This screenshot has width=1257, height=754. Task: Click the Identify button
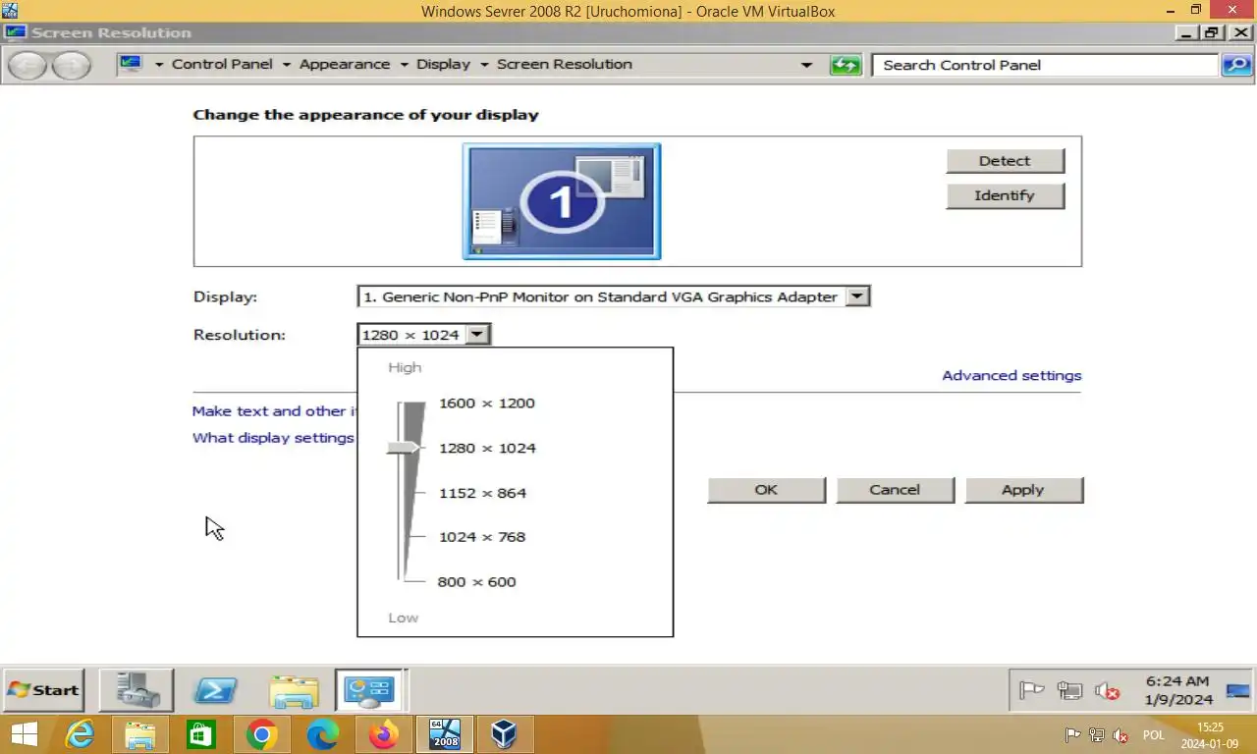[1005, 195]
